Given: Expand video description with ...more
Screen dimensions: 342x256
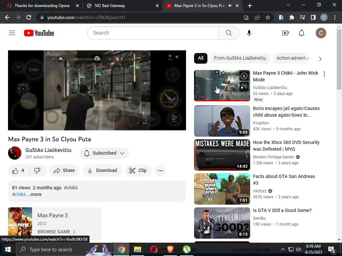Looking at the screenshot, I should click(x=34, y=194).
